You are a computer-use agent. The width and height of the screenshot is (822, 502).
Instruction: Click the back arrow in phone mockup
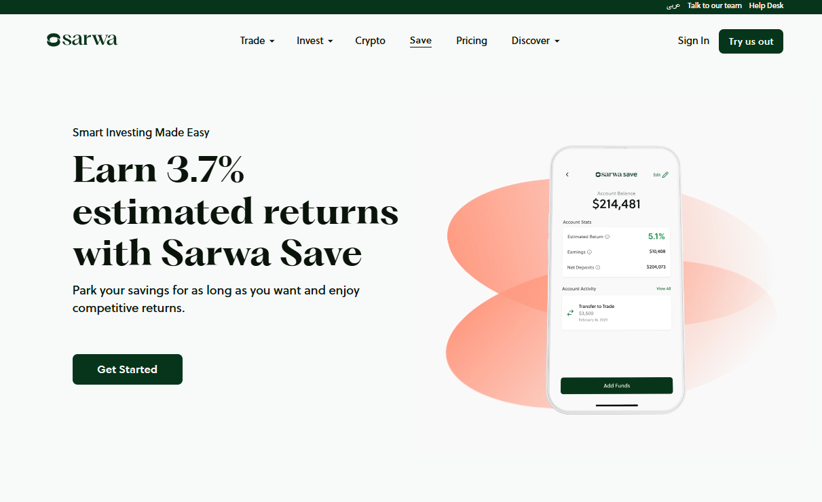(567, 175)
